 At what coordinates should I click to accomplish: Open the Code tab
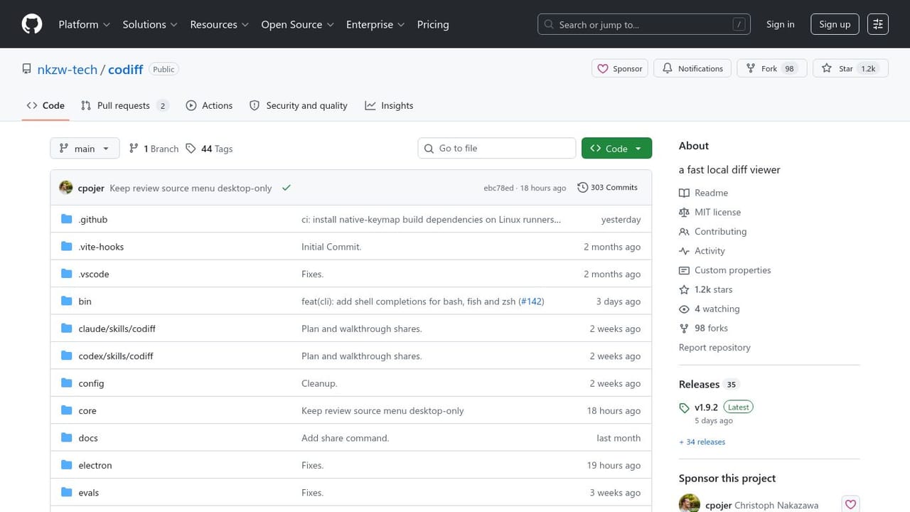45,105
